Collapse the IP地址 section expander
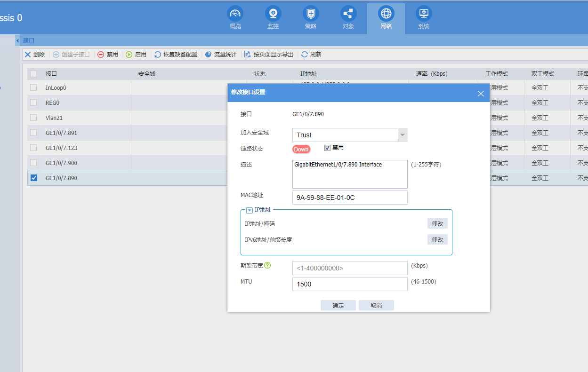 pyautogui.click(x=250, y=210)
